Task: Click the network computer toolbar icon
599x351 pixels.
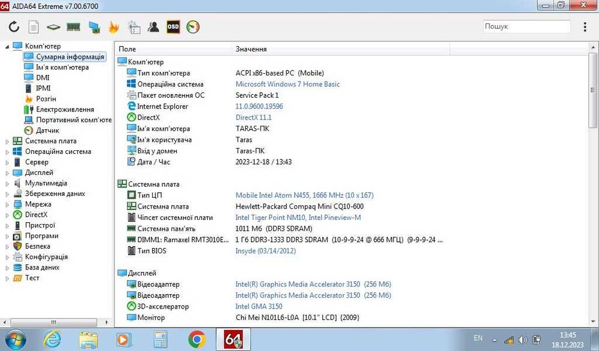Action: point(94,27)
